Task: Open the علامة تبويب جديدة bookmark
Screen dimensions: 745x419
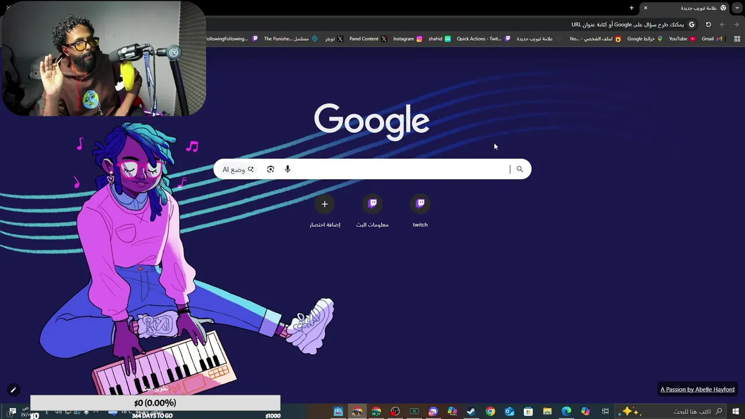Action: coord(539,39)
